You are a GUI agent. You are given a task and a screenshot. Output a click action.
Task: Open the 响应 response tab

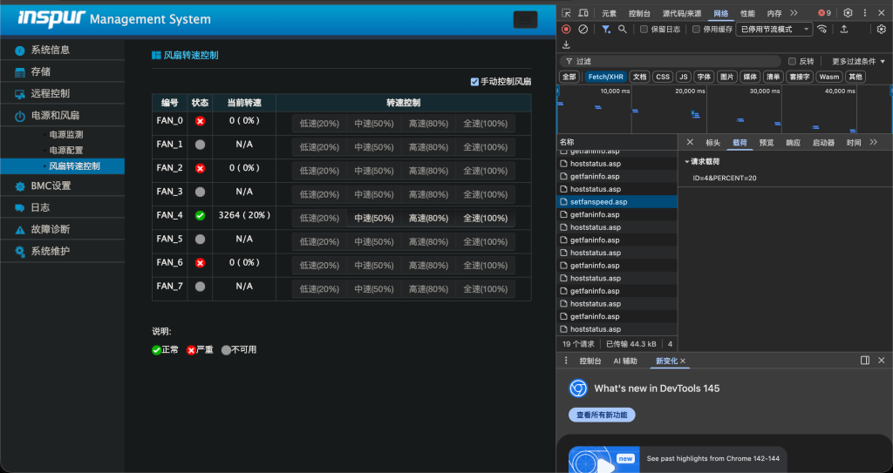coord(794,143)
